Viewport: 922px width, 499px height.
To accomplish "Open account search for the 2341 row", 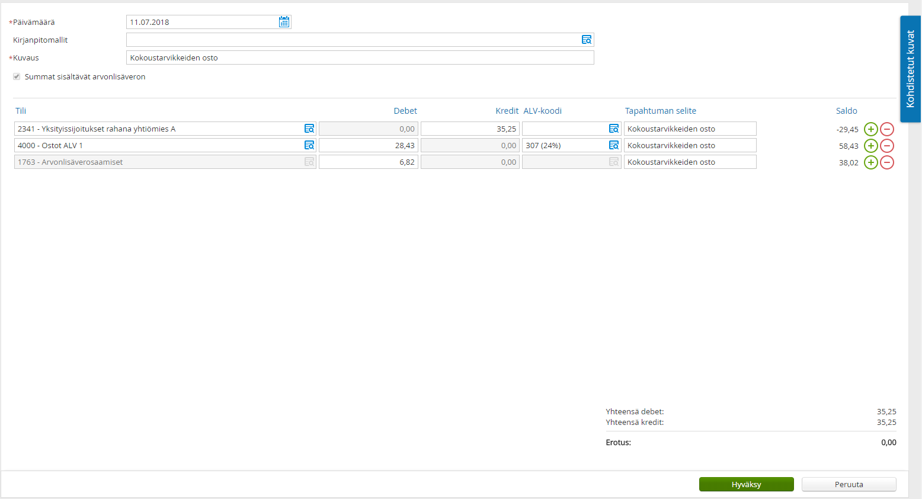I will pos(309,129).
